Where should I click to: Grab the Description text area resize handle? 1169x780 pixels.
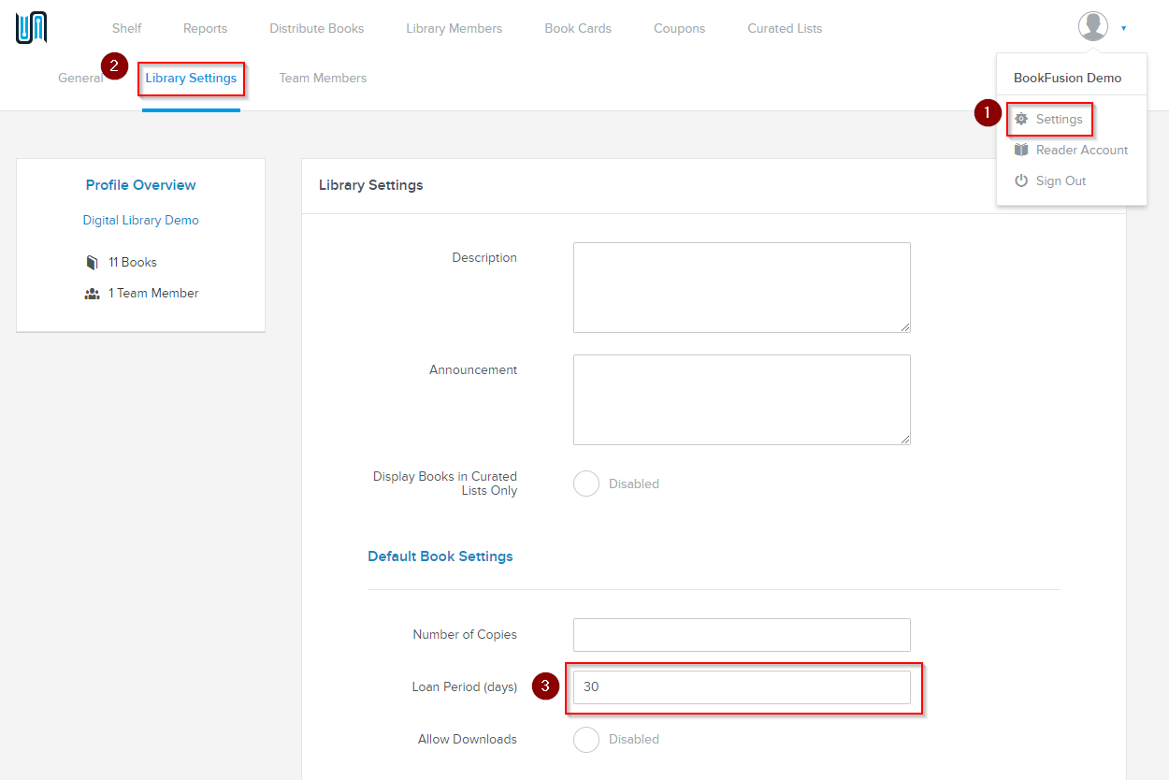point(905,327)
